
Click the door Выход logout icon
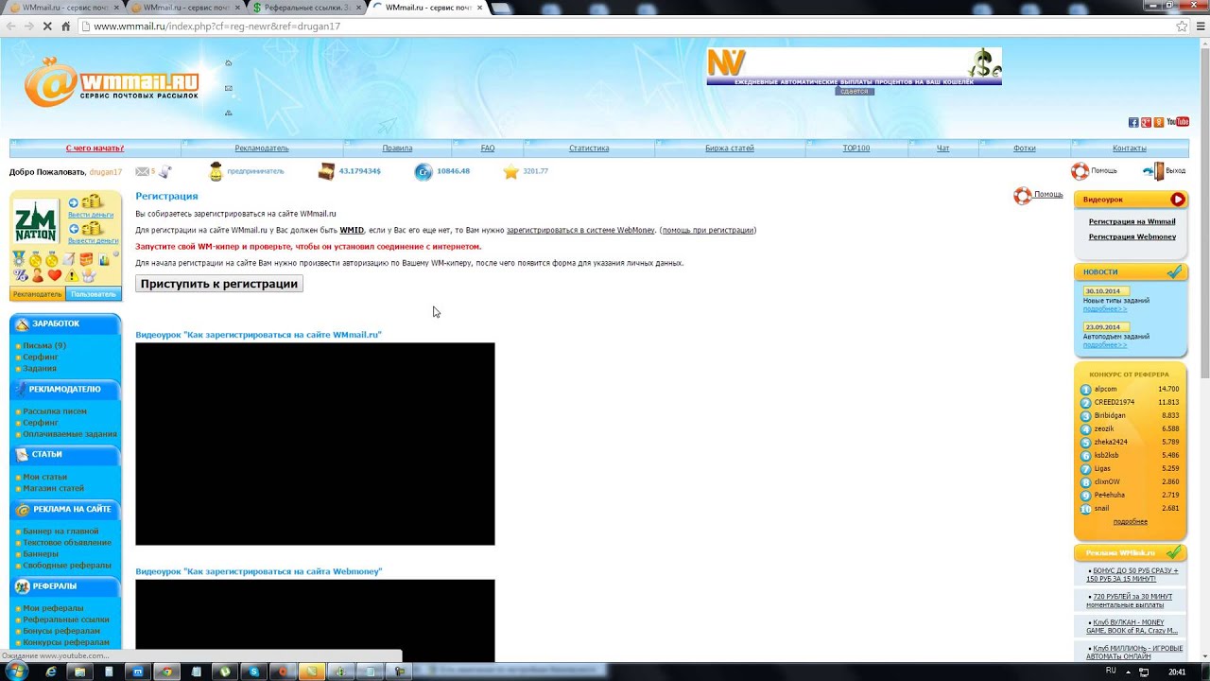1153,171
